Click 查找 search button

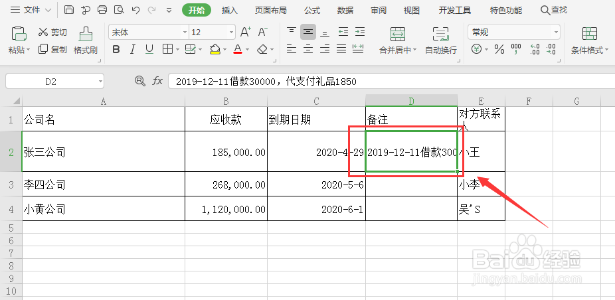pos(554,10)
